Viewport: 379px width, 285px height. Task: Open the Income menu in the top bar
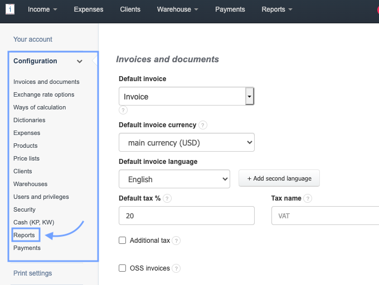[42, 9]
